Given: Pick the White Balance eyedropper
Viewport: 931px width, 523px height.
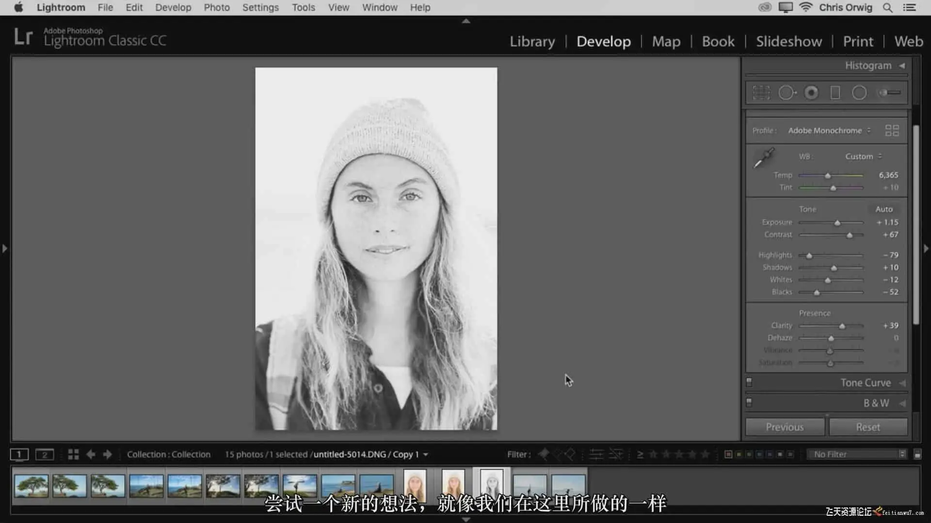Looking at the screenshot, I should click(x=764, y=158).
